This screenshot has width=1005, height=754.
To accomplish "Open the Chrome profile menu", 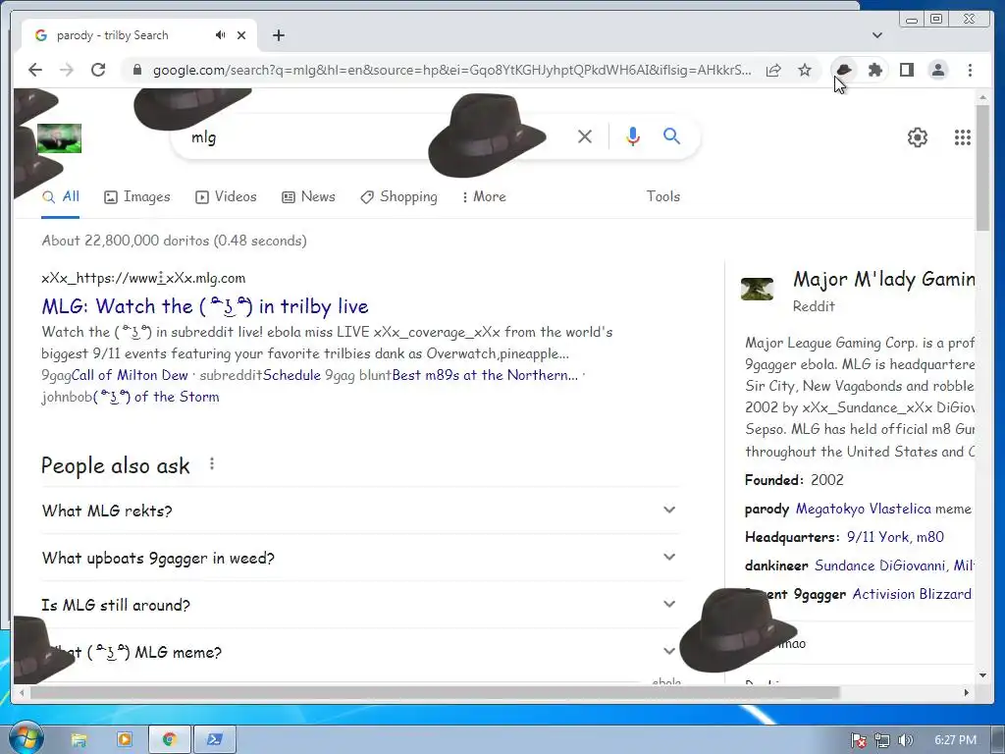I will (x=938, y=70).
